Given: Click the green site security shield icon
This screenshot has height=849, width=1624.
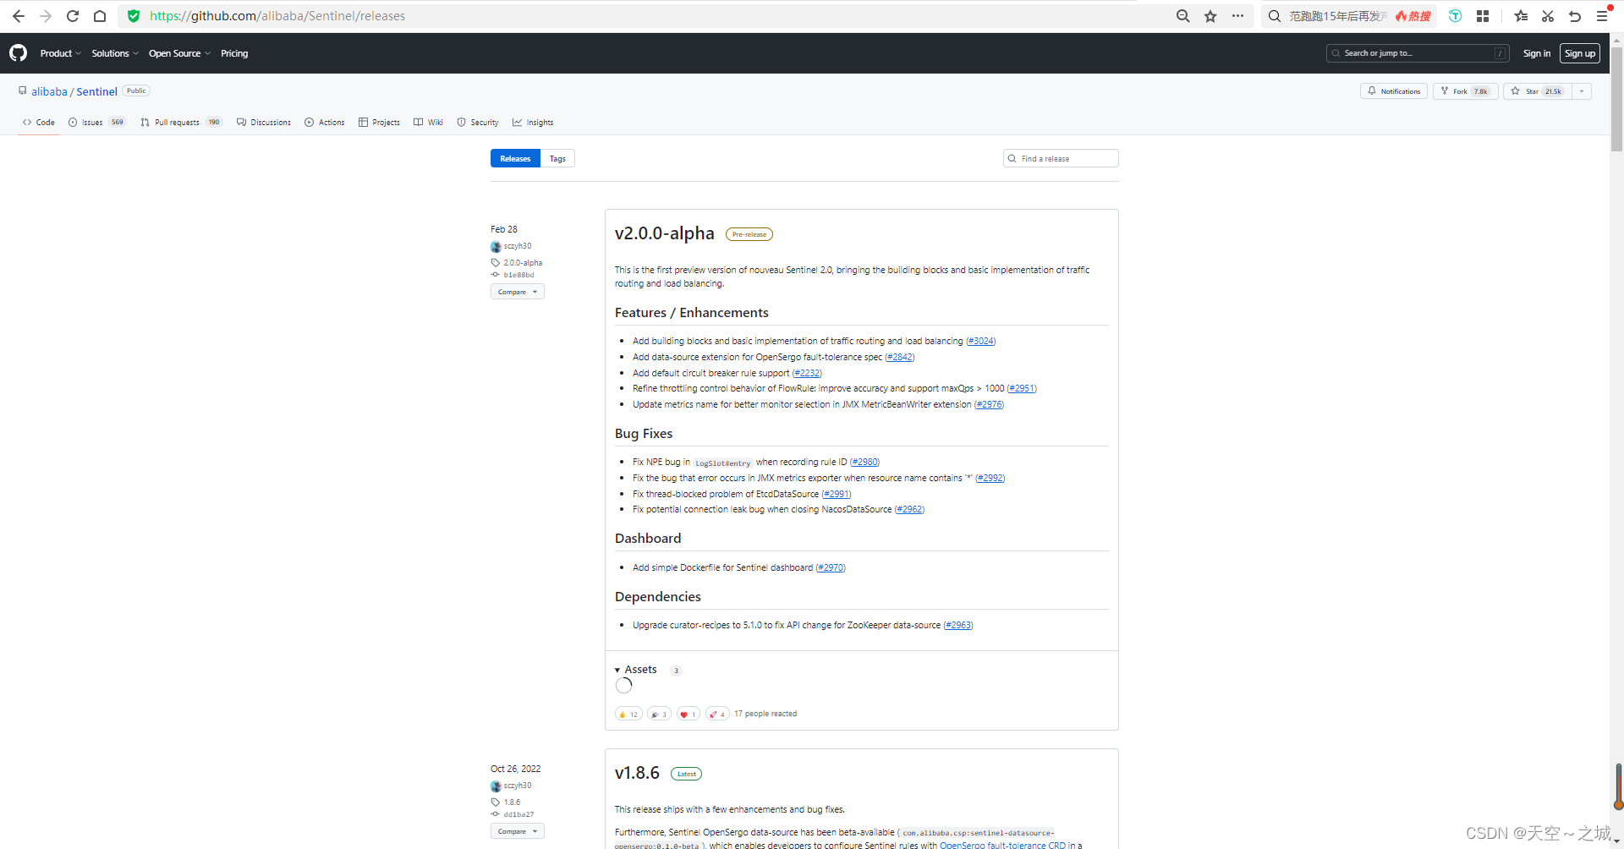Looking at the screenshot, I should (x=134, y=16).
